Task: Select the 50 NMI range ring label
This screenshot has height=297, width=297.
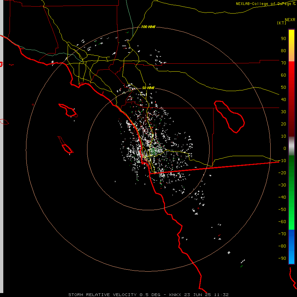Action: click(148, 88)
